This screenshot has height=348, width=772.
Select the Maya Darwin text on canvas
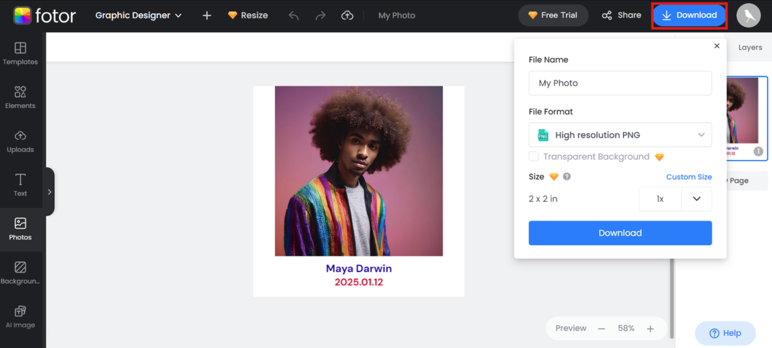[x=359, y=268]
